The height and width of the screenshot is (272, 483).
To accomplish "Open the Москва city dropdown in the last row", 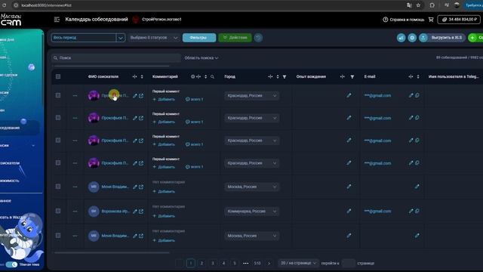I will [x=252, y=236].
